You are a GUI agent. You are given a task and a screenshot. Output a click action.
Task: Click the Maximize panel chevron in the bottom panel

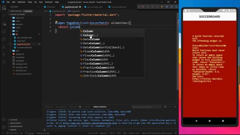pos(170,106)
